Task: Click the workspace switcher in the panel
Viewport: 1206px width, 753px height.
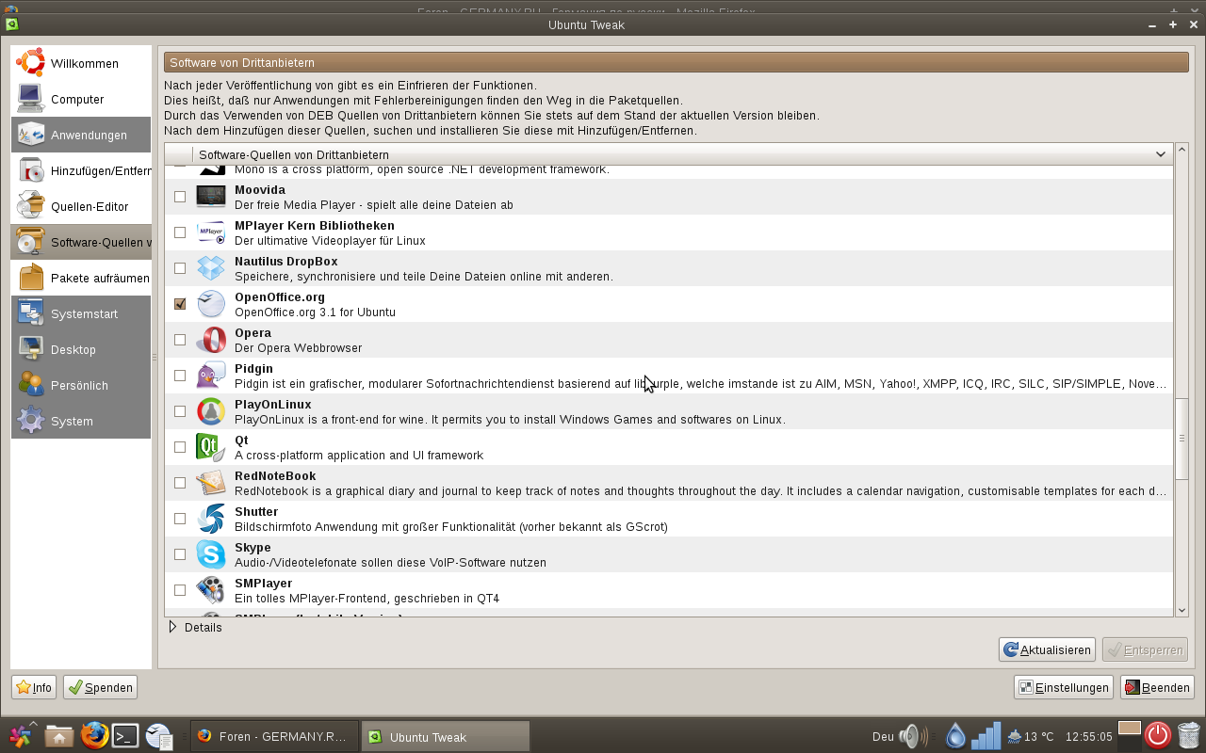Action: pyautogui.click(x=1129, y=735)
